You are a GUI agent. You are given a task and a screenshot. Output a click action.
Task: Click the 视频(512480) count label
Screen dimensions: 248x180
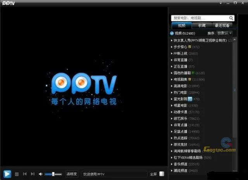[185, 33]
